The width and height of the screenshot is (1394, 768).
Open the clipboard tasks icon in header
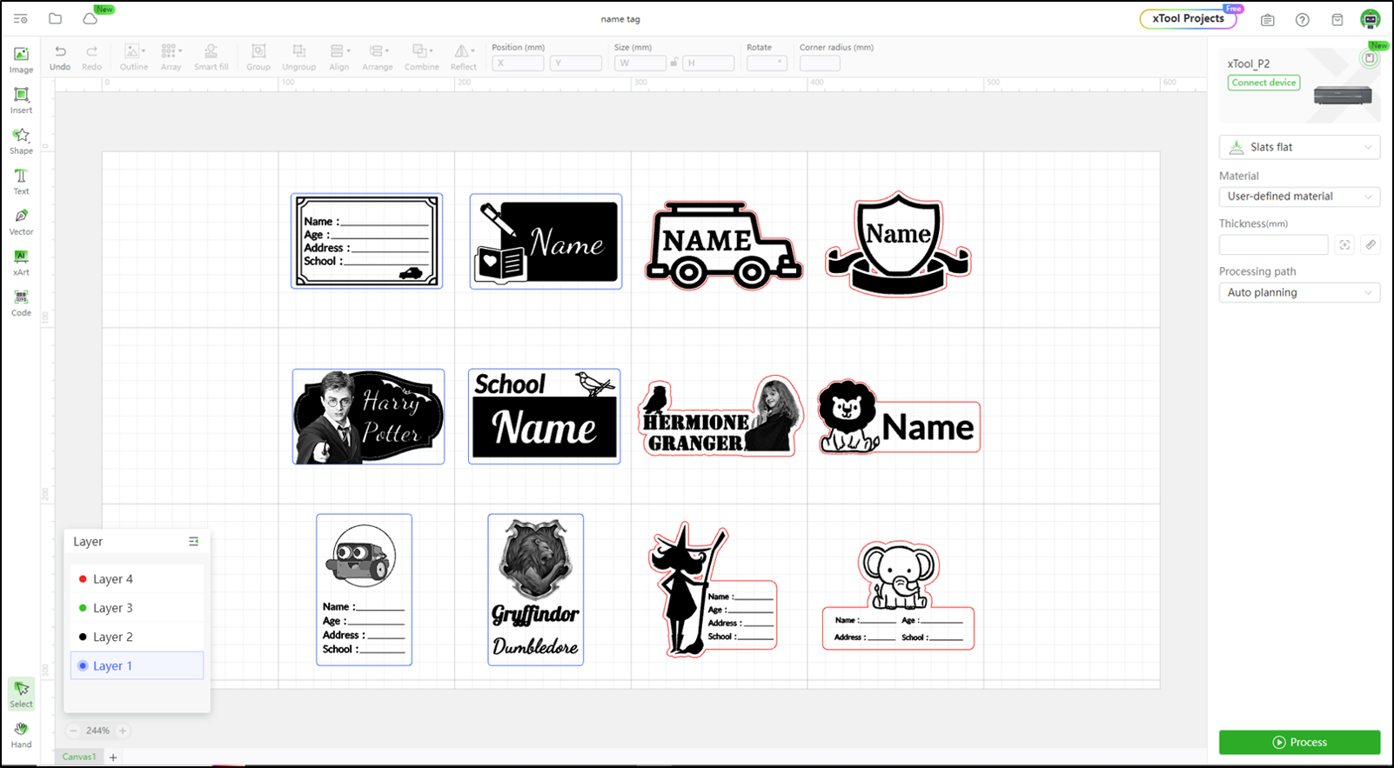click(1267, 19)
